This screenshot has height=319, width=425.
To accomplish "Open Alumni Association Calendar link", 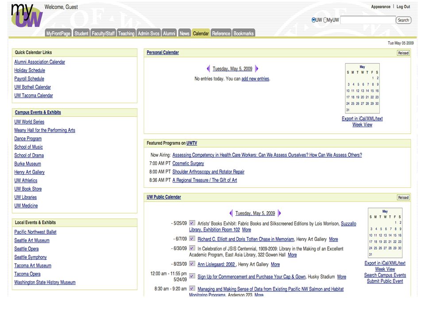I will coord(39,62).
